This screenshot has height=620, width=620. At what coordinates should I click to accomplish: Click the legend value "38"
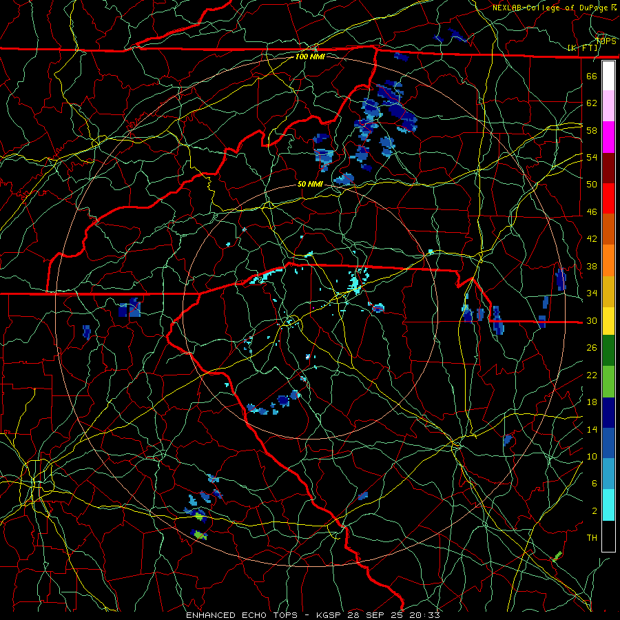(592, 266)
